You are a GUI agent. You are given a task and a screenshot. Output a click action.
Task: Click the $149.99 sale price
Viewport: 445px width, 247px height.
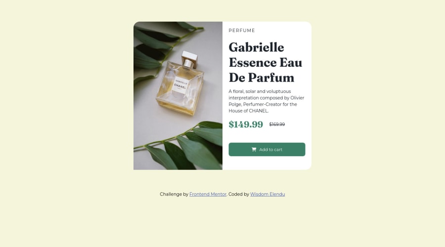[x=246, y=124]
